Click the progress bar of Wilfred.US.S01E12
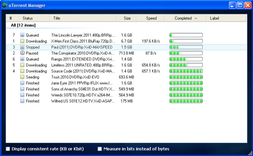Viewport: 253px width, 156px height. click(186, 101)
